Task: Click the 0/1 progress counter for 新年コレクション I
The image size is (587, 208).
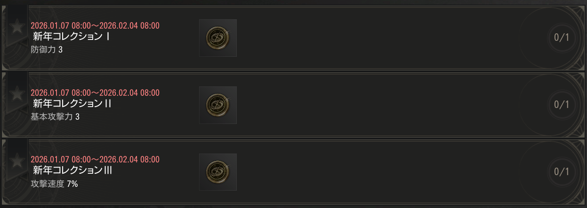Action: pyautogui.click(x=562, y=38)
